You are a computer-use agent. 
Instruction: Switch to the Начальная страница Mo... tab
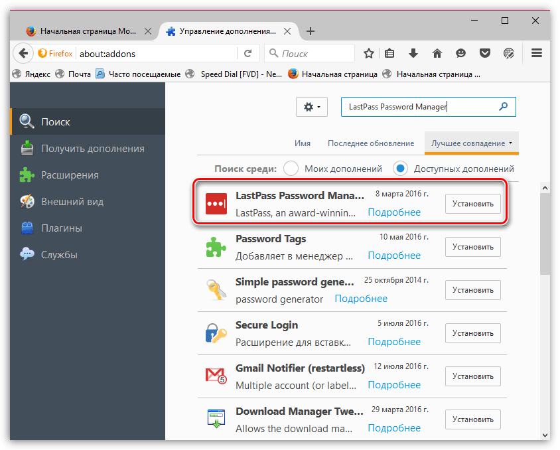click(x=88, y=31)
